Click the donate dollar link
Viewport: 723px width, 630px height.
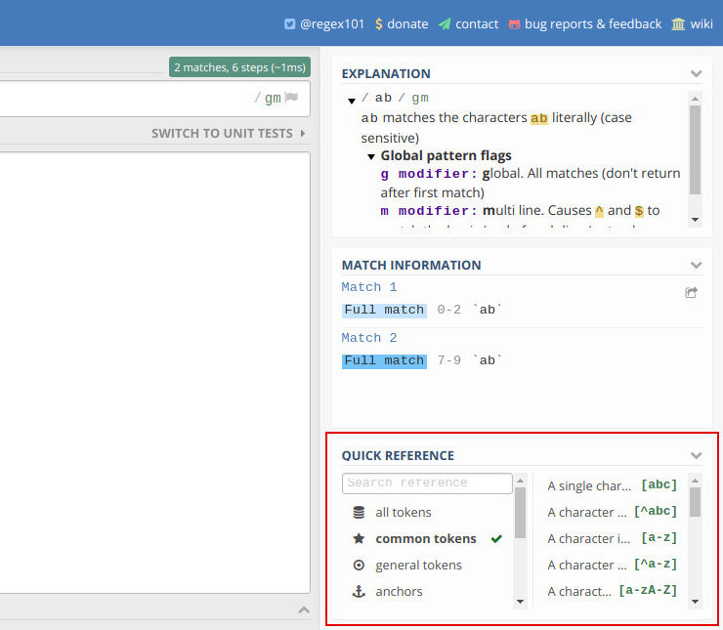click(x=401, y=23)
